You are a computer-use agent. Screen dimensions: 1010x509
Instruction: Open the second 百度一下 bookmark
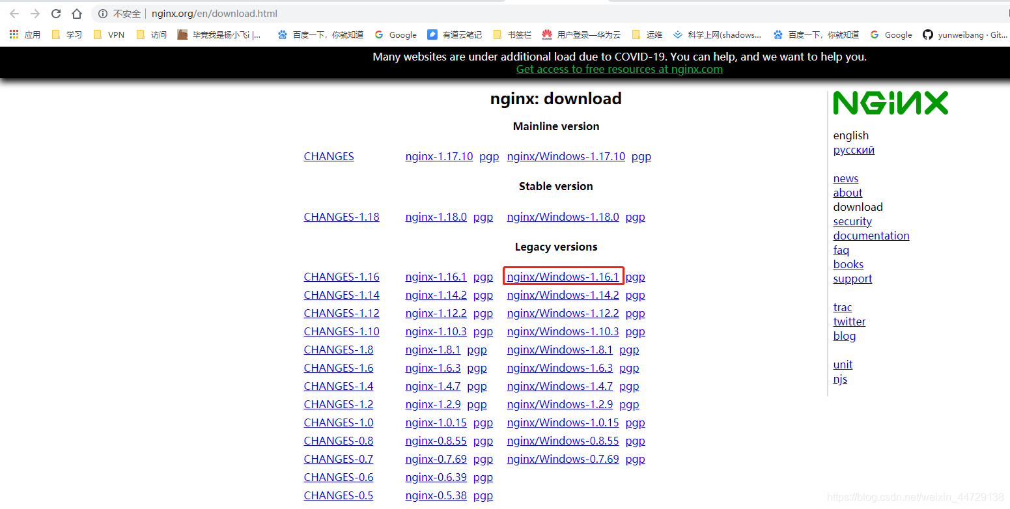(817, 34)
